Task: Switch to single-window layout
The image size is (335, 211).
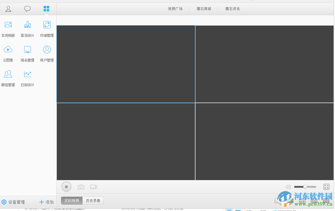Action: click(278, 201)
